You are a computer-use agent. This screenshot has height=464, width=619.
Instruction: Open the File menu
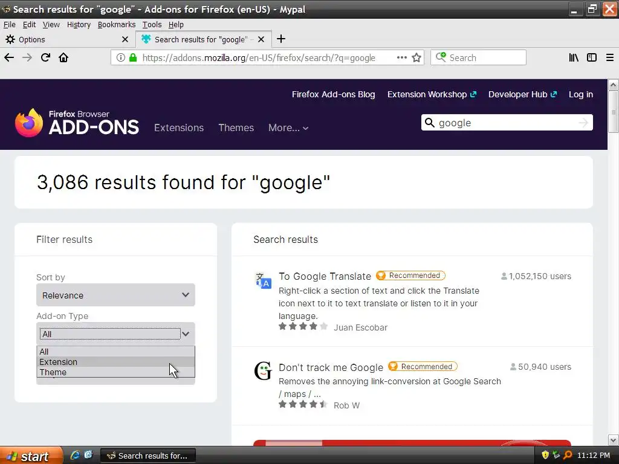point(10,24)
